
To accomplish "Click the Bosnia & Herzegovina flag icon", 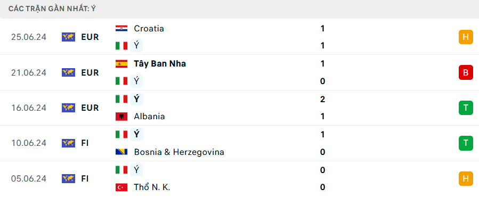I will point(121,152).
